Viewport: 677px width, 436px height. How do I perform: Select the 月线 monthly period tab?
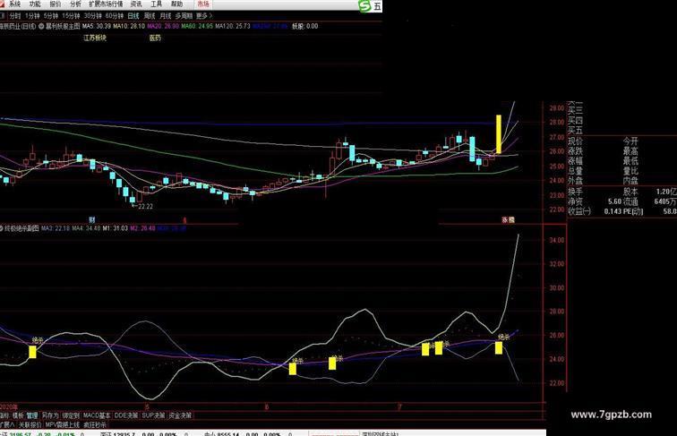click(166, 16)
